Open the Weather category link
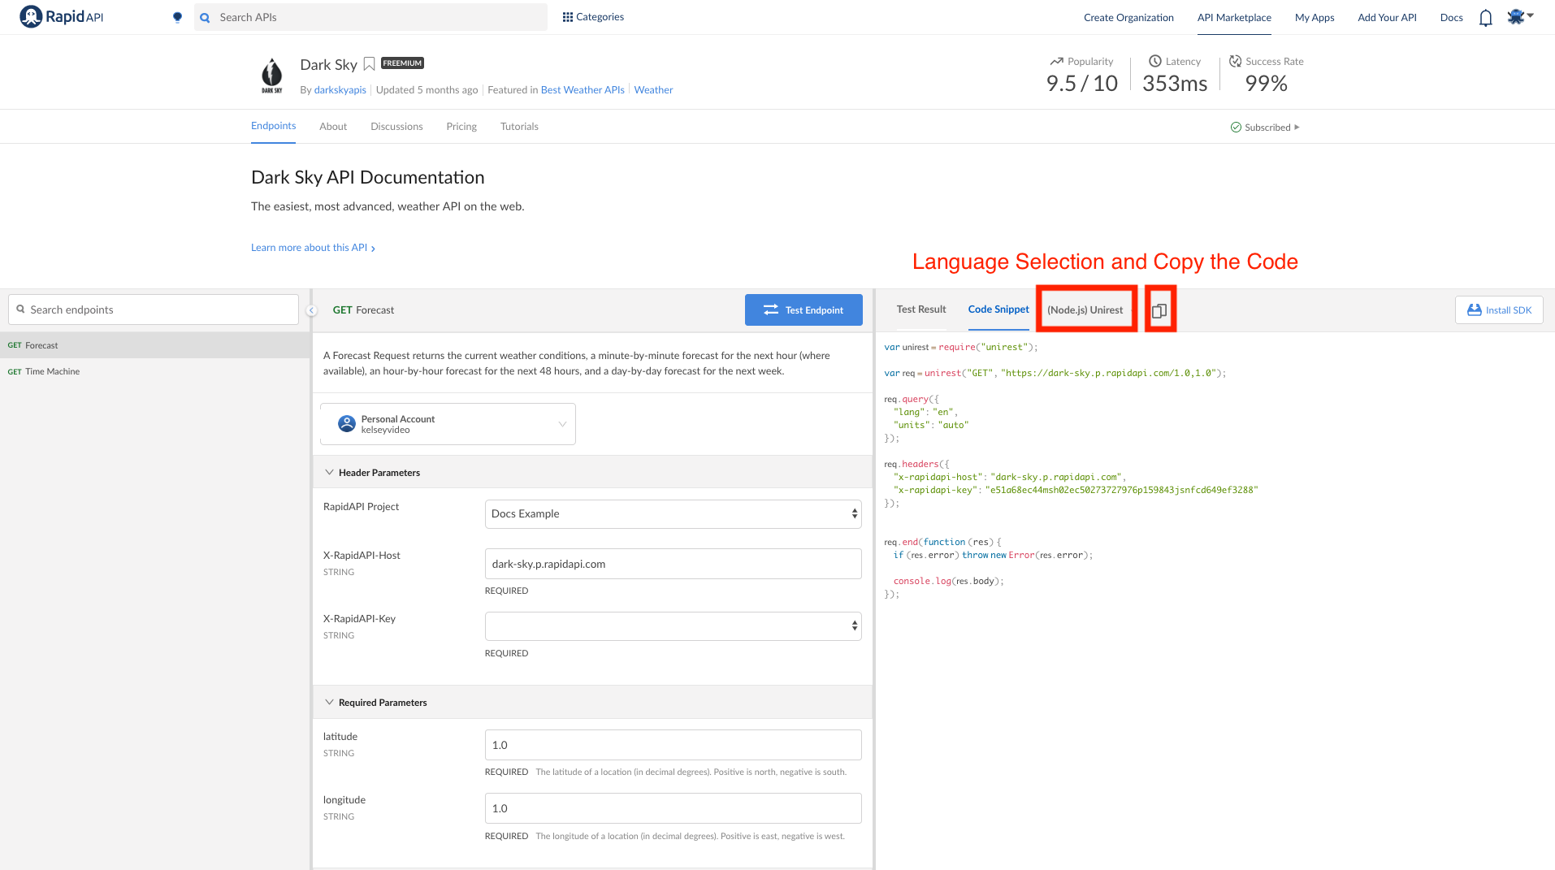1555x870 pixels. (x=653, y=90)
